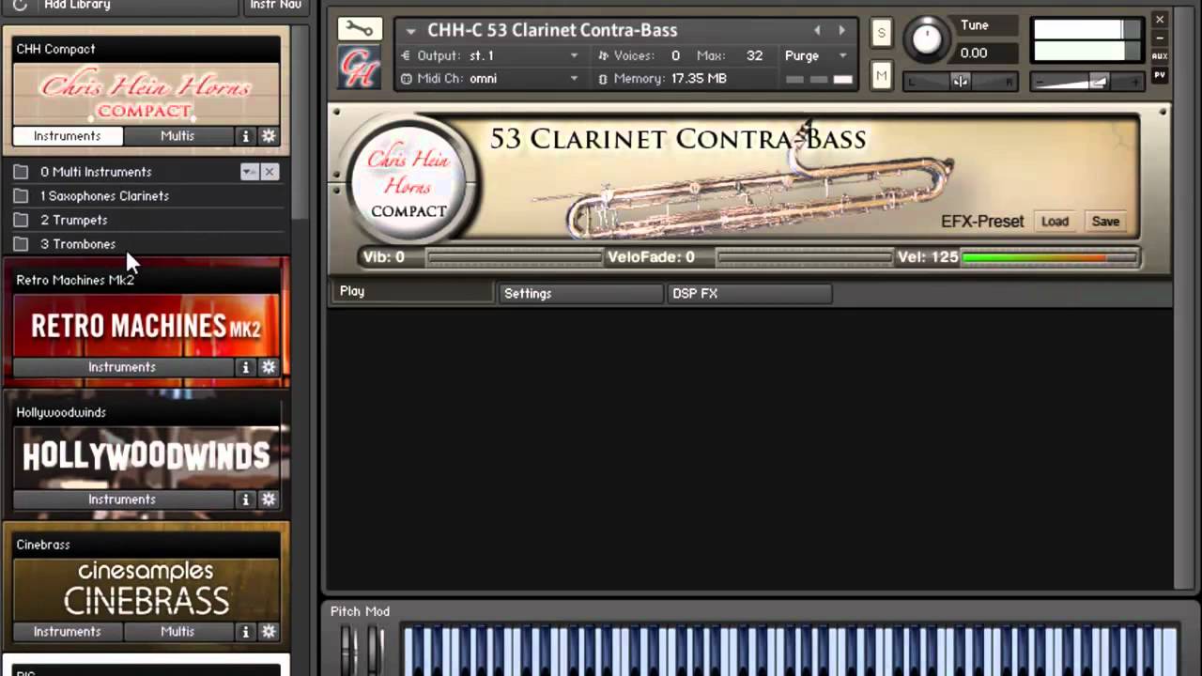Image resolution: width=1202 pixels, height=676 pixels.
Task: Open Hollywoodwinds settings gear
Action: [x=269, y=499]
